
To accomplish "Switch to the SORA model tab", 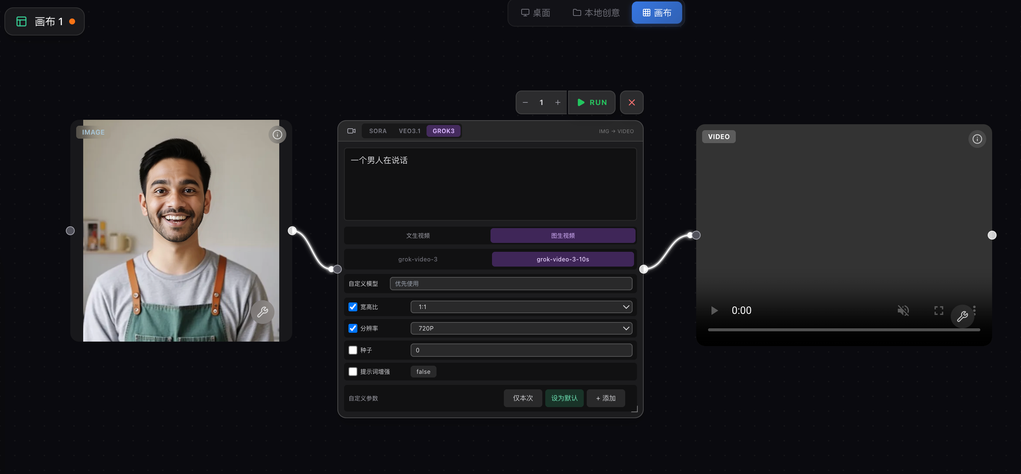I will (x=377, y=131).
